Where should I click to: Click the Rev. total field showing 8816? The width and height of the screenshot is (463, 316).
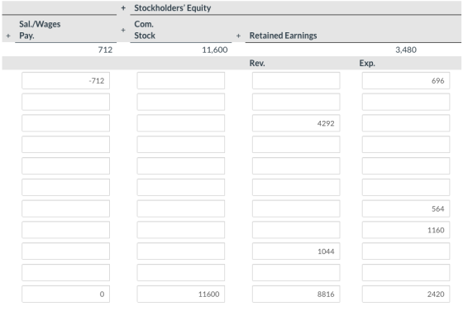pyautogui.click(x=296, y=294)
